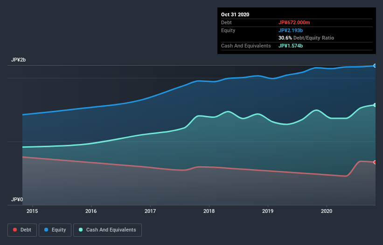383x245 pixels.
Task: Toggle the Equity legend button
Action: click(55, 230)
